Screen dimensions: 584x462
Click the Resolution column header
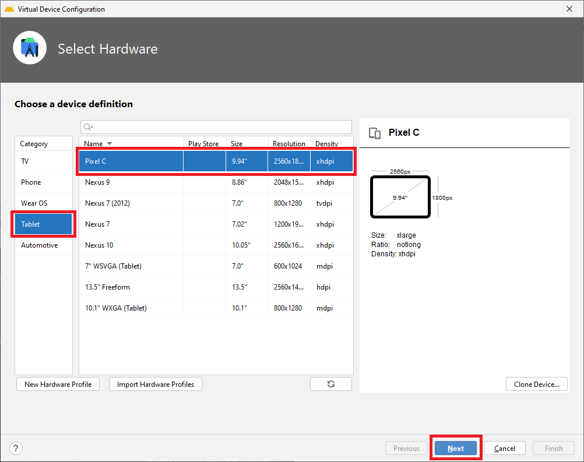289,144
